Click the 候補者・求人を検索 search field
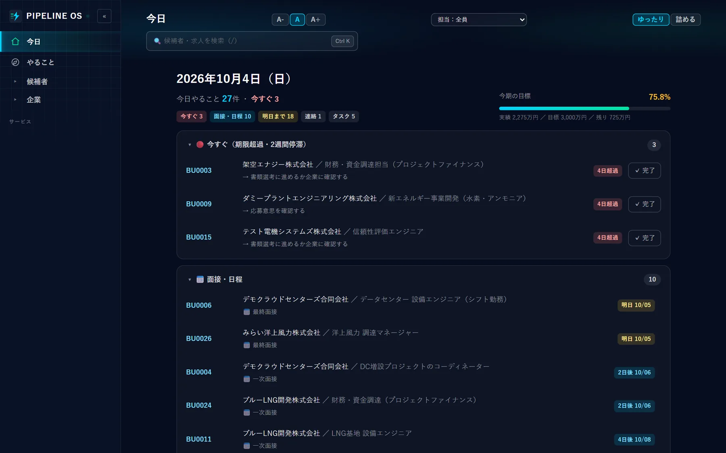The image size is (726, 453). [x=252, y=41]
